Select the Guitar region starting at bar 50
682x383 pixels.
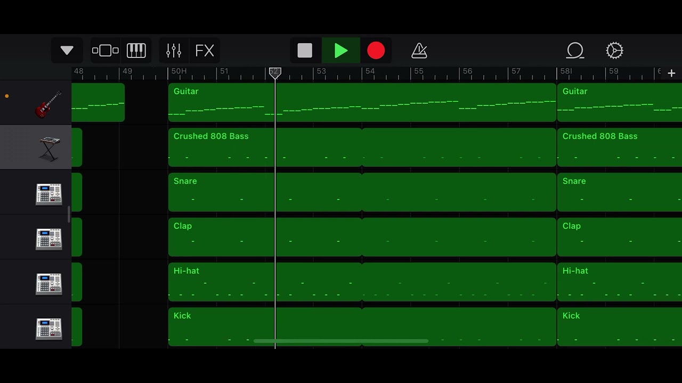click(x=362, y=103)
